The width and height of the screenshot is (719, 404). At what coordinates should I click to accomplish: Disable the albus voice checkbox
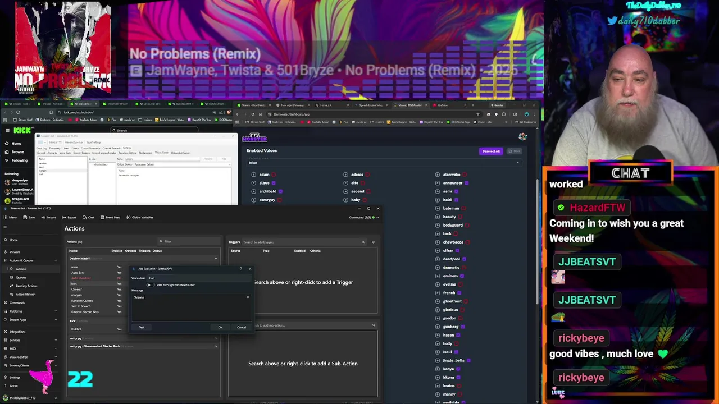click(274, 183)
